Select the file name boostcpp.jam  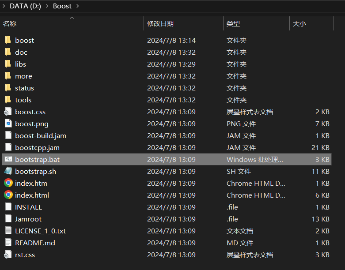37,148
